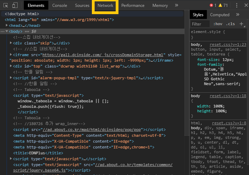Click the width 100% declaration
This screenshot has width=249, height=175.
tap(212, 106)
